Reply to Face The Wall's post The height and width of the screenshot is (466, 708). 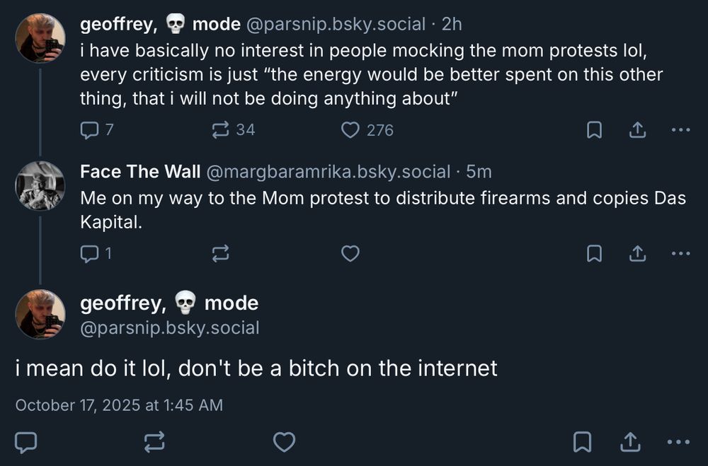(x=88, y=253)
